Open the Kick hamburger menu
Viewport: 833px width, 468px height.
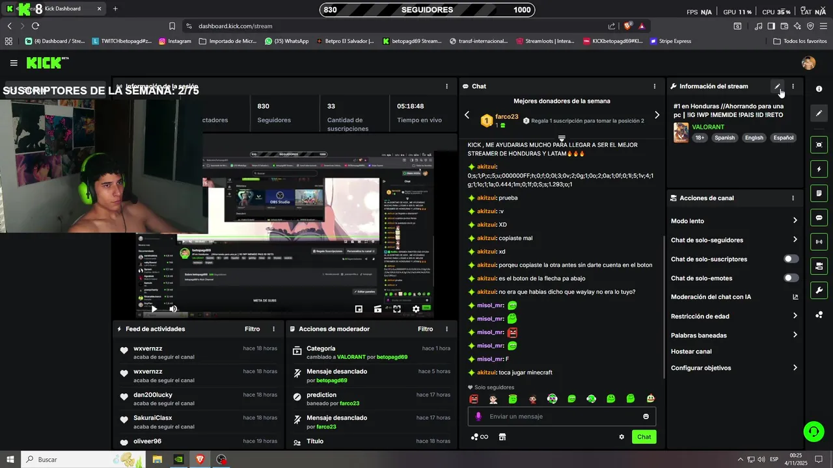(14, 63)
